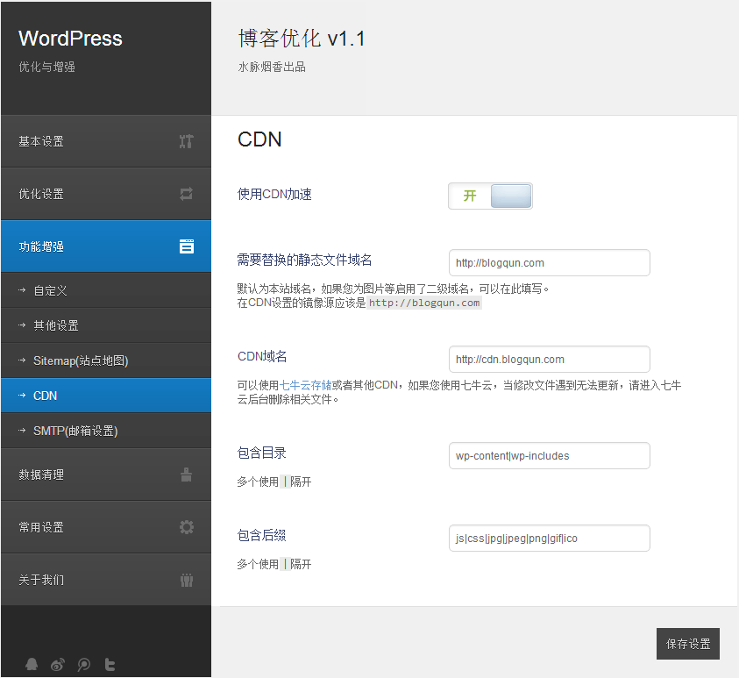Click the 包含后缀 label
The height and width of the screenshot is (678, 739).
pyautogui.click(x=262, y=535)
